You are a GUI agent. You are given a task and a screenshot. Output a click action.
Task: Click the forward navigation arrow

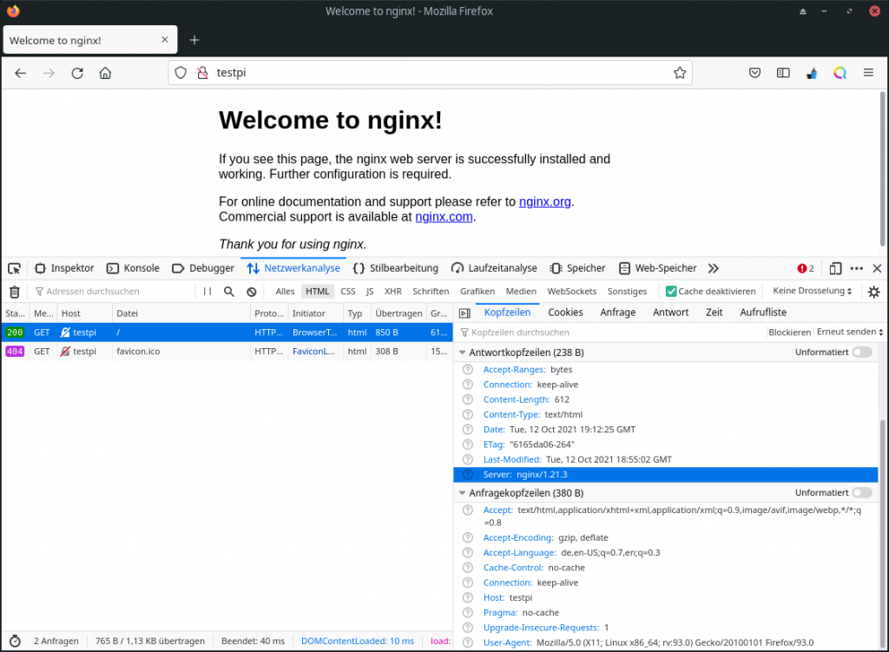(49, 73)
